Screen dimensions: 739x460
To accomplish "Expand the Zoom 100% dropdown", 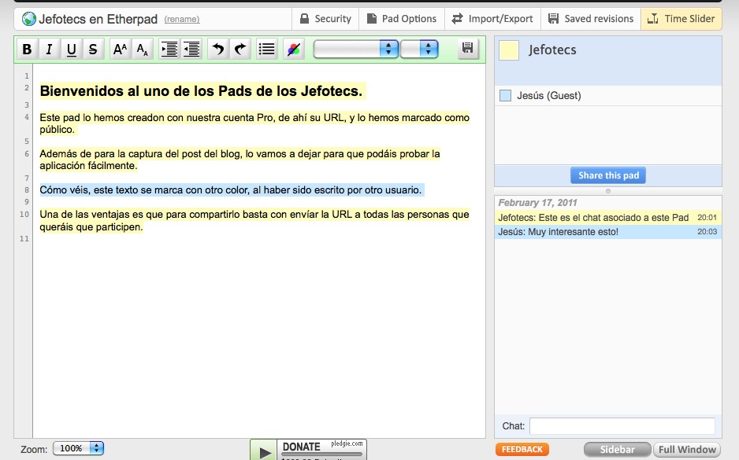I will click(78, 448).
